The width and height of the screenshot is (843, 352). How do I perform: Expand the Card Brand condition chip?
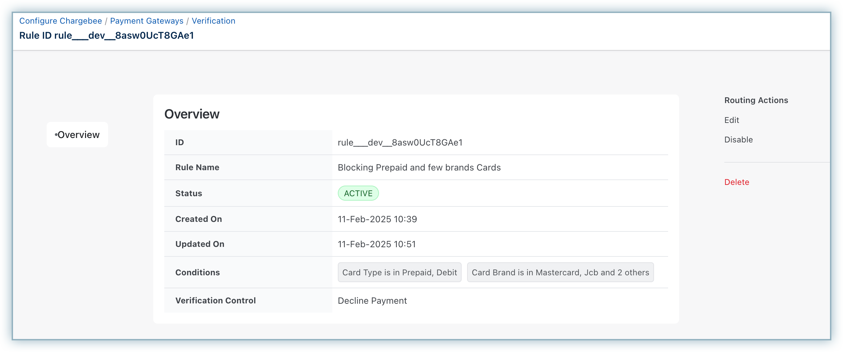click(560, 273)
